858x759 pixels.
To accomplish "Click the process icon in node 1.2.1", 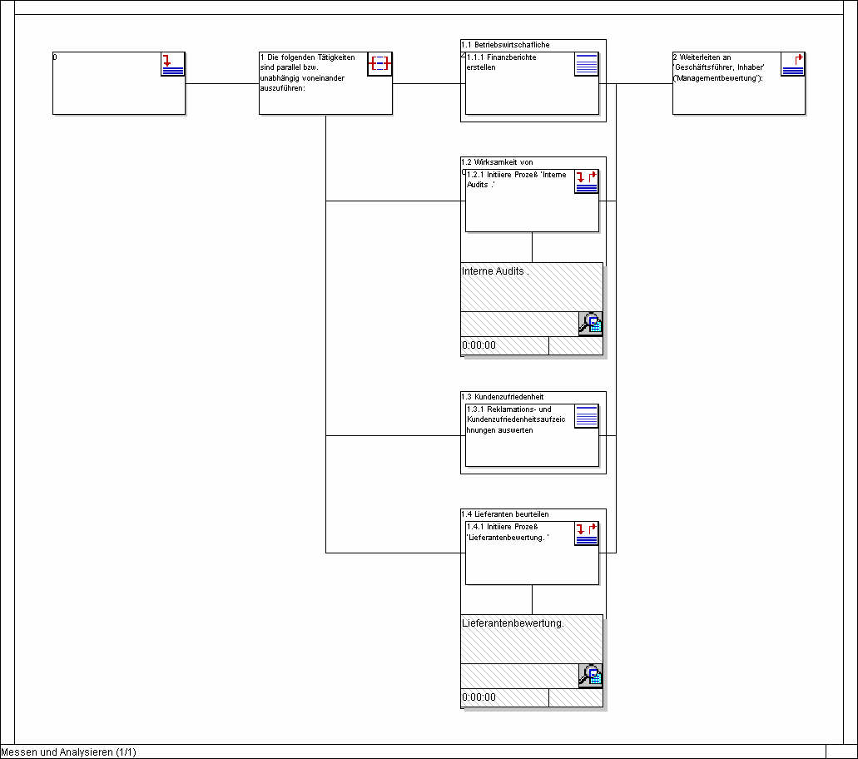I will tap(586, 181).
